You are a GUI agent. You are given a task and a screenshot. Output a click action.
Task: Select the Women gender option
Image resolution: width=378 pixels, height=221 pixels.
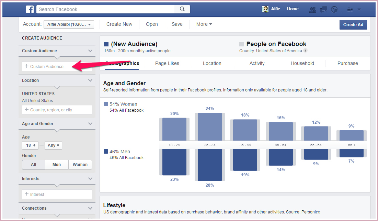80,165
